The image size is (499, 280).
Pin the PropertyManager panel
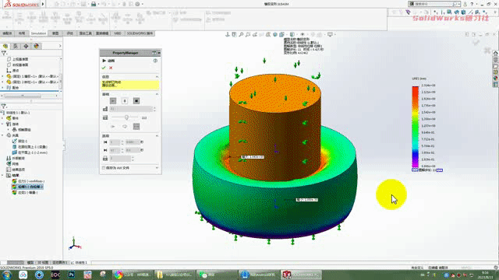[154, 53]
